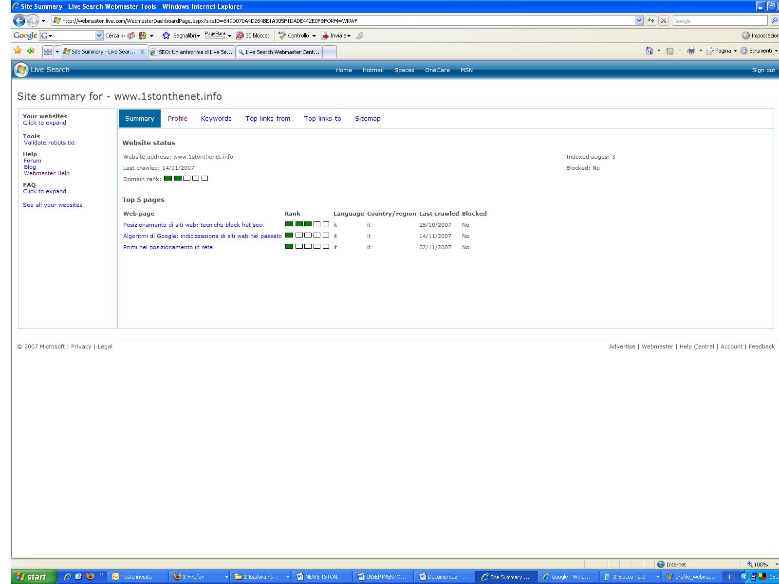Go to Hotmail in the Live Search header
Screen dimensions: 779x584
[373, 70]
